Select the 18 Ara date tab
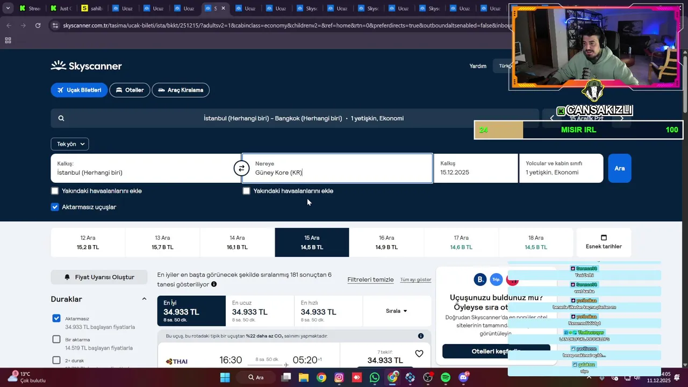The image size is (688, 387). (x=536, y=242)
